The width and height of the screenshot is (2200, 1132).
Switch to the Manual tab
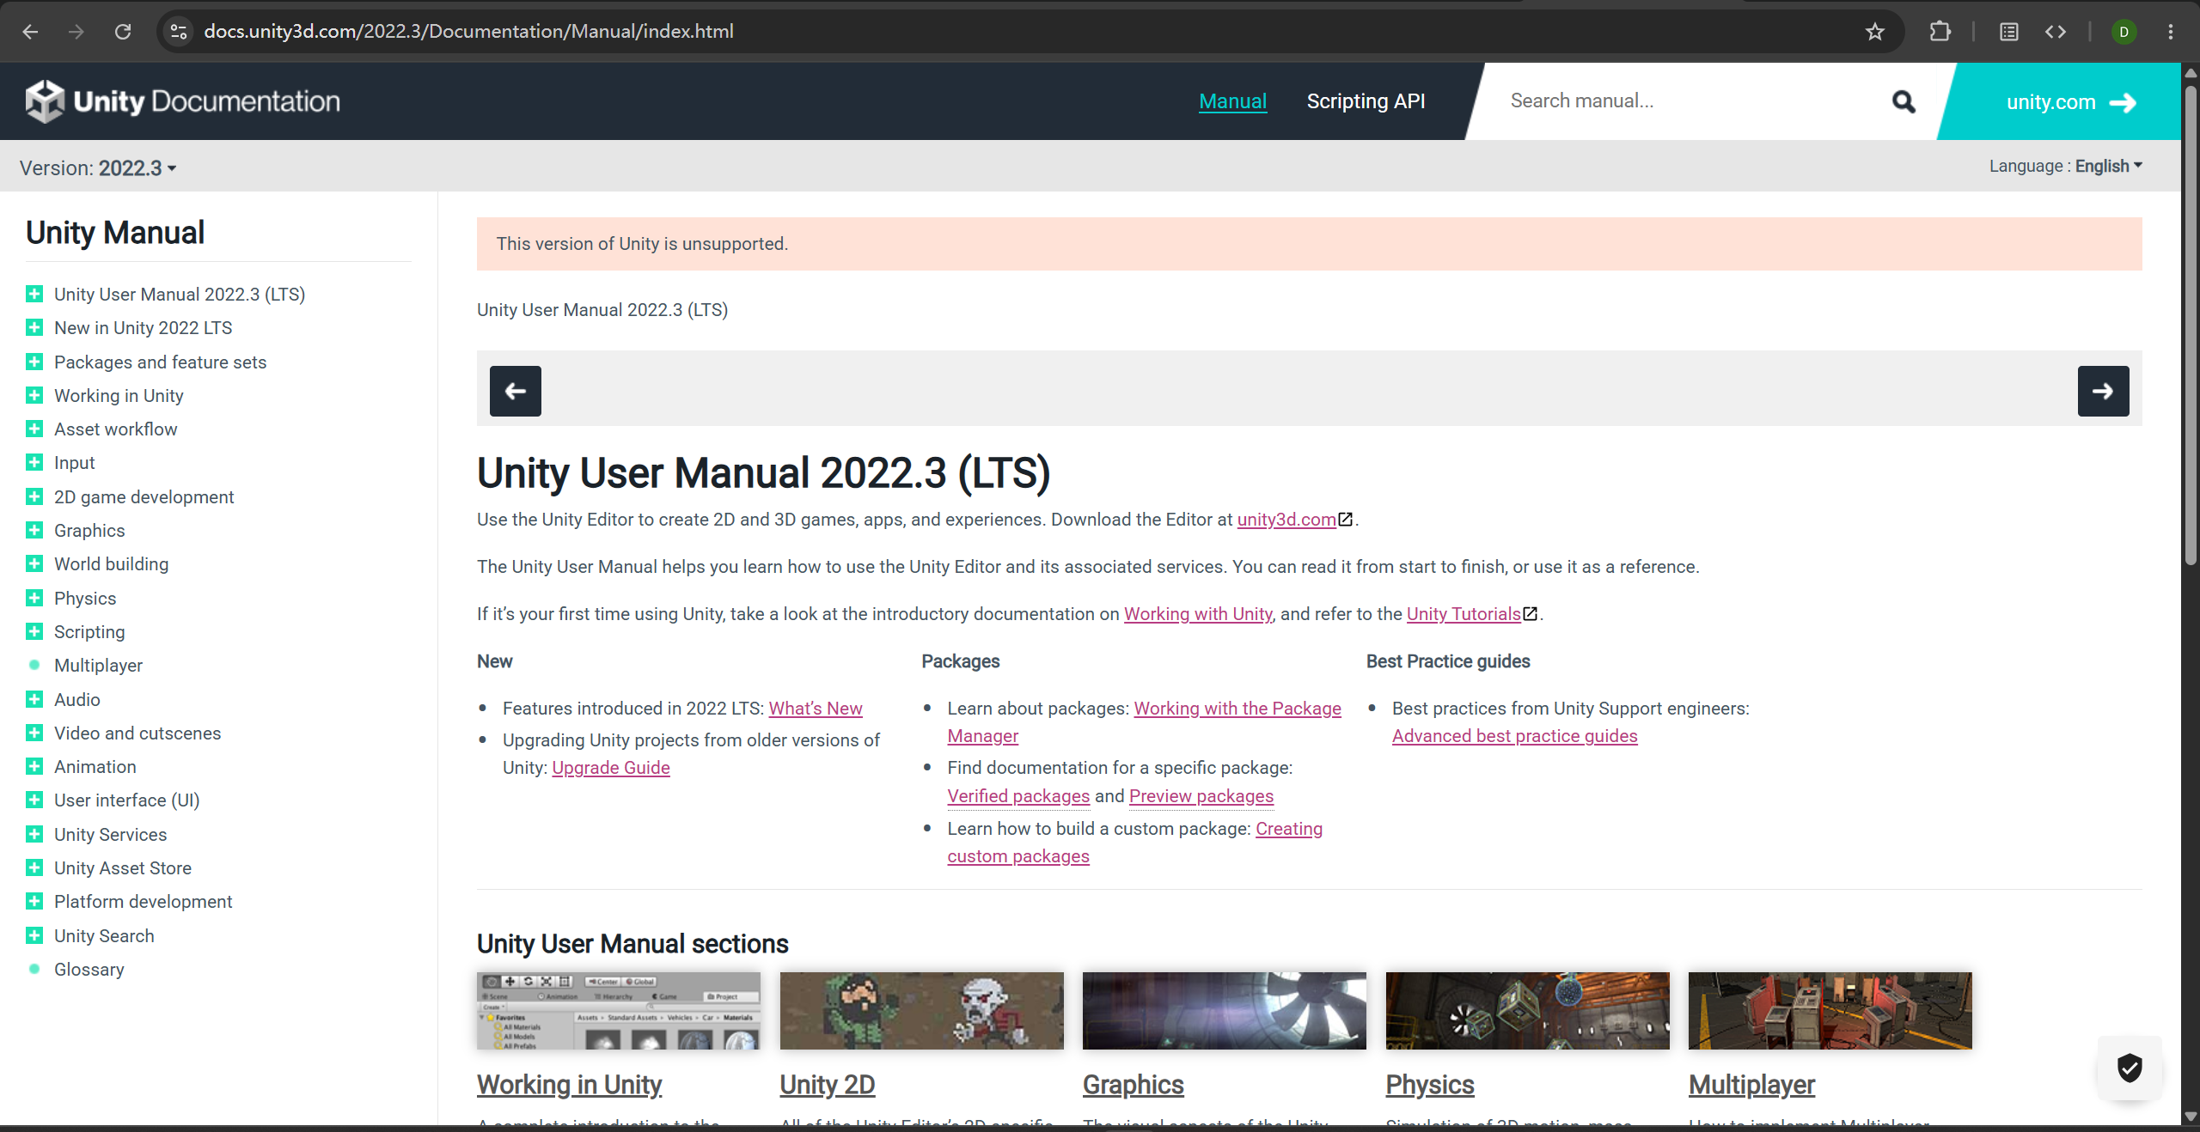pos(1232,101)
